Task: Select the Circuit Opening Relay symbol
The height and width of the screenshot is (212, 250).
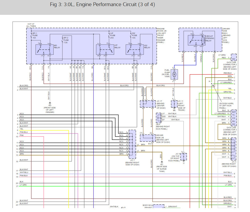Action: pyautogui.click(x=196, y=40)
